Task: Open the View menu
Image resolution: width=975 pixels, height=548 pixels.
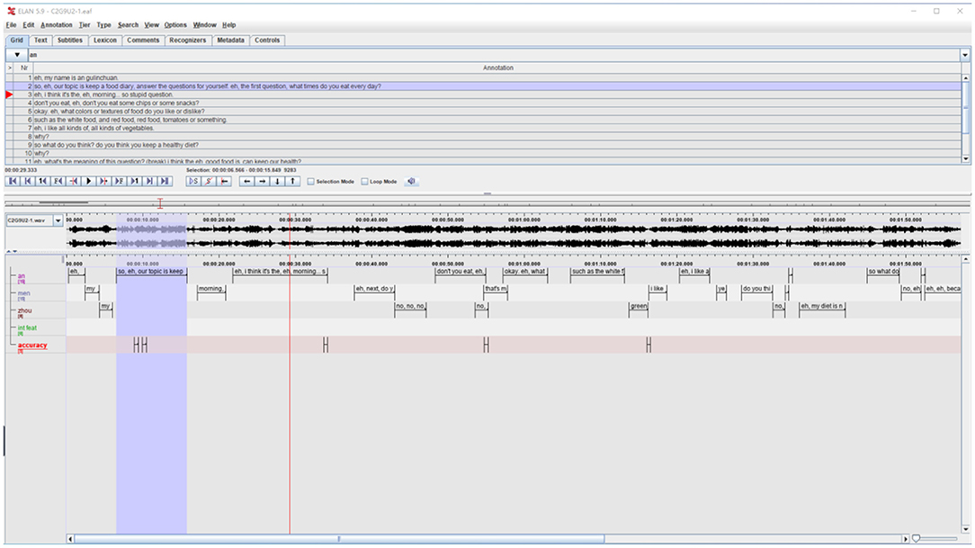Action: tap(152, 25)
